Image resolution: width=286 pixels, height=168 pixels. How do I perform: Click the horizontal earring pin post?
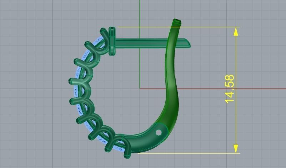tap(152, 43)
